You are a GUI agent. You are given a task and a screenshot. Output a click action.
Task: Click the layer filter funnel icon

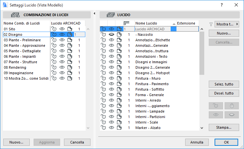(211, 24)
